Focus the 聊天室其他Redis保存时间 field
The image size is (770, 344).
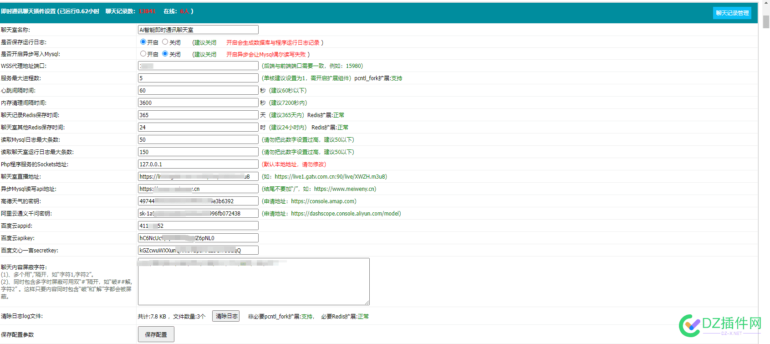point(198,127)
